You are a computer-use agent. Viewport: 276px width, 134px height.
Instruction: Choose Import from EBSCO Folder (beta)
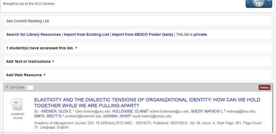tap(142, 34)
